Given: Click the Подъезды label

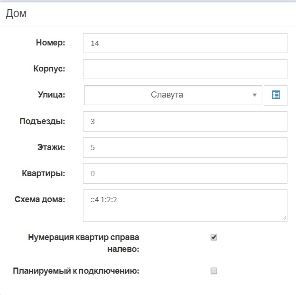Looking at the screenshot, I should [x=42, y=121].
